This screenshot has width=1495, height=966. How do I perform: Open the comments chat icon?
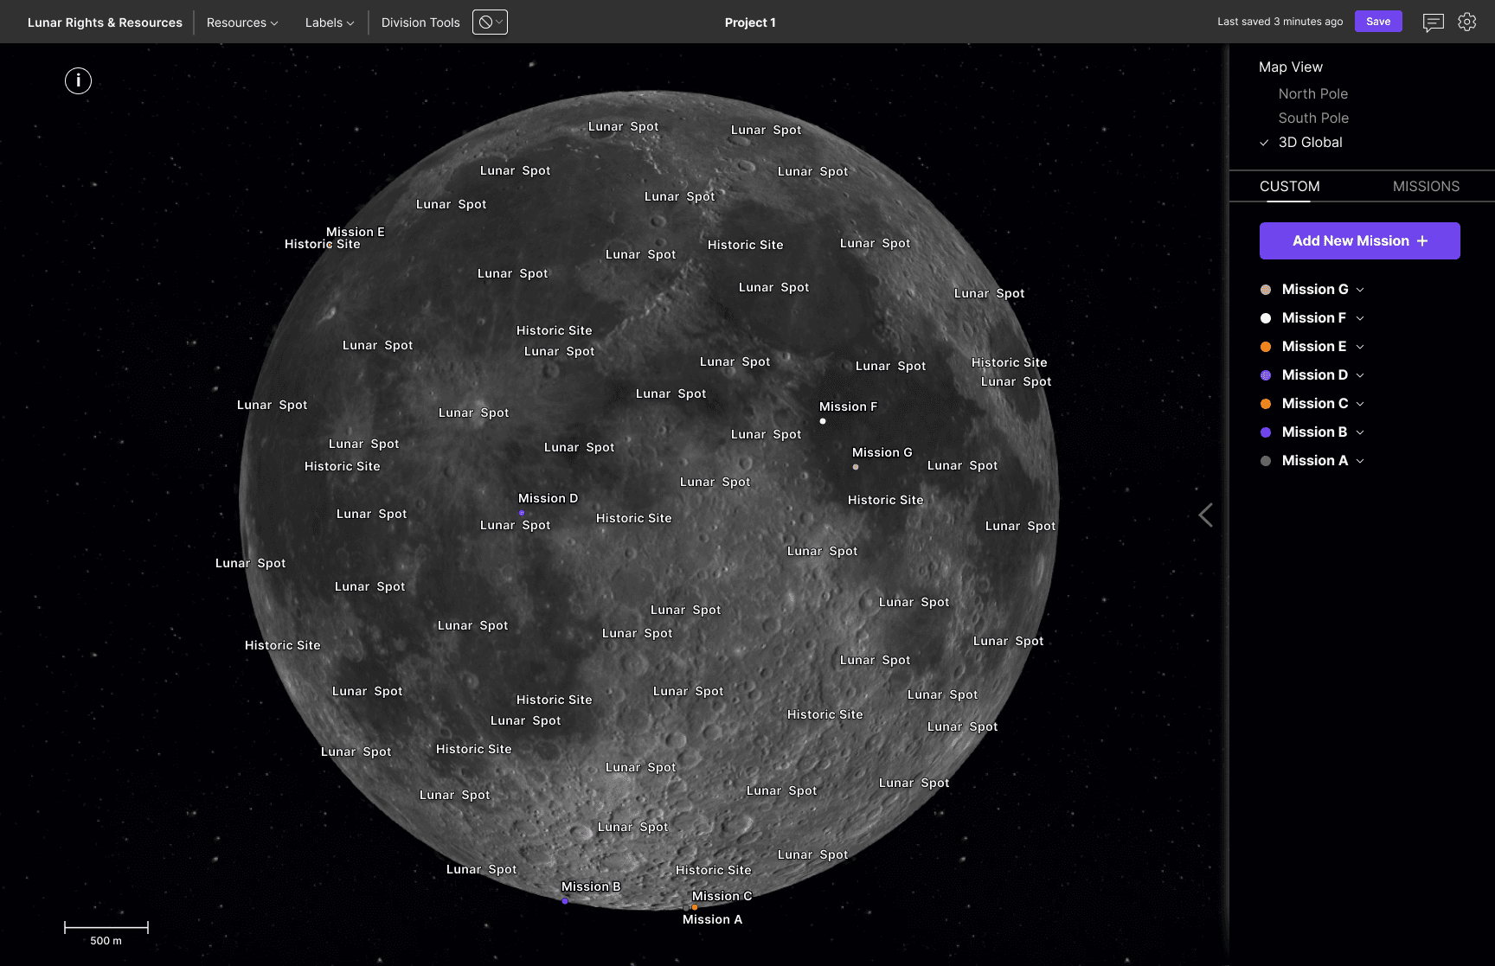1433,22
